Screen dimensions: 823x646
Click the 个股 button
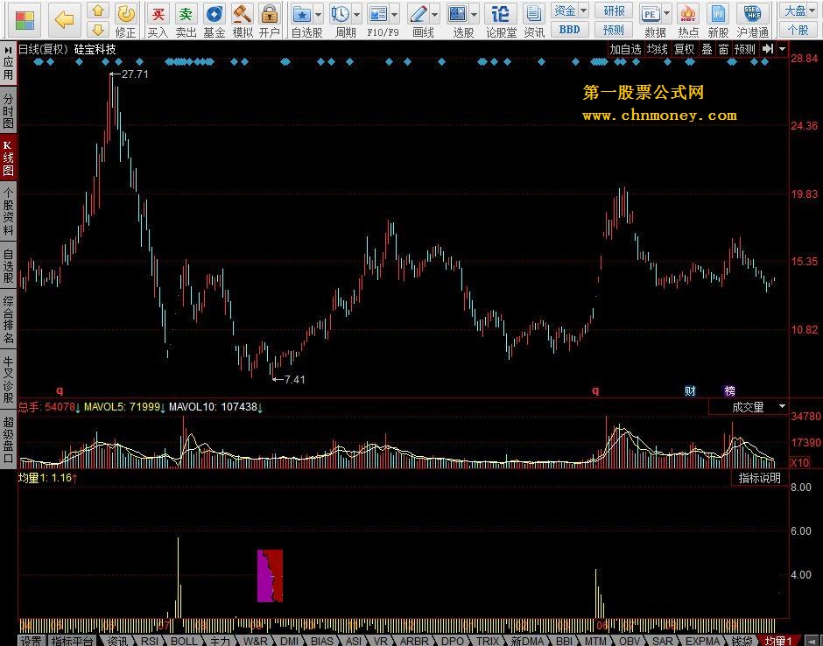[x=798, y=30]
